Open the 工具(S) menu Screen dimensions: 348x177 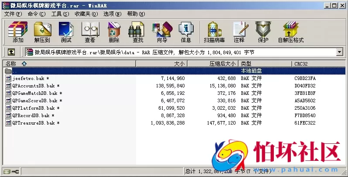(x=60, y=14)
